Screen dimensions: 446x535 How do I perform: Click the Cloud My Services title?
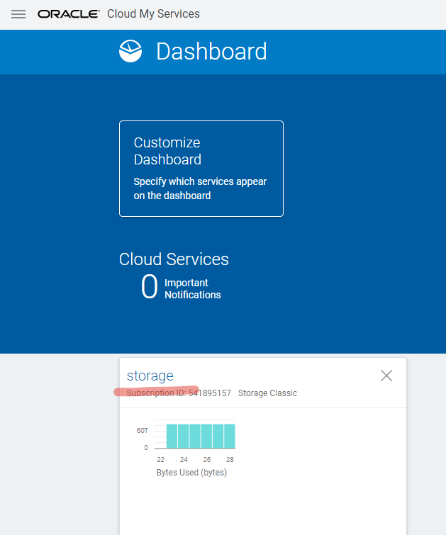153,14
